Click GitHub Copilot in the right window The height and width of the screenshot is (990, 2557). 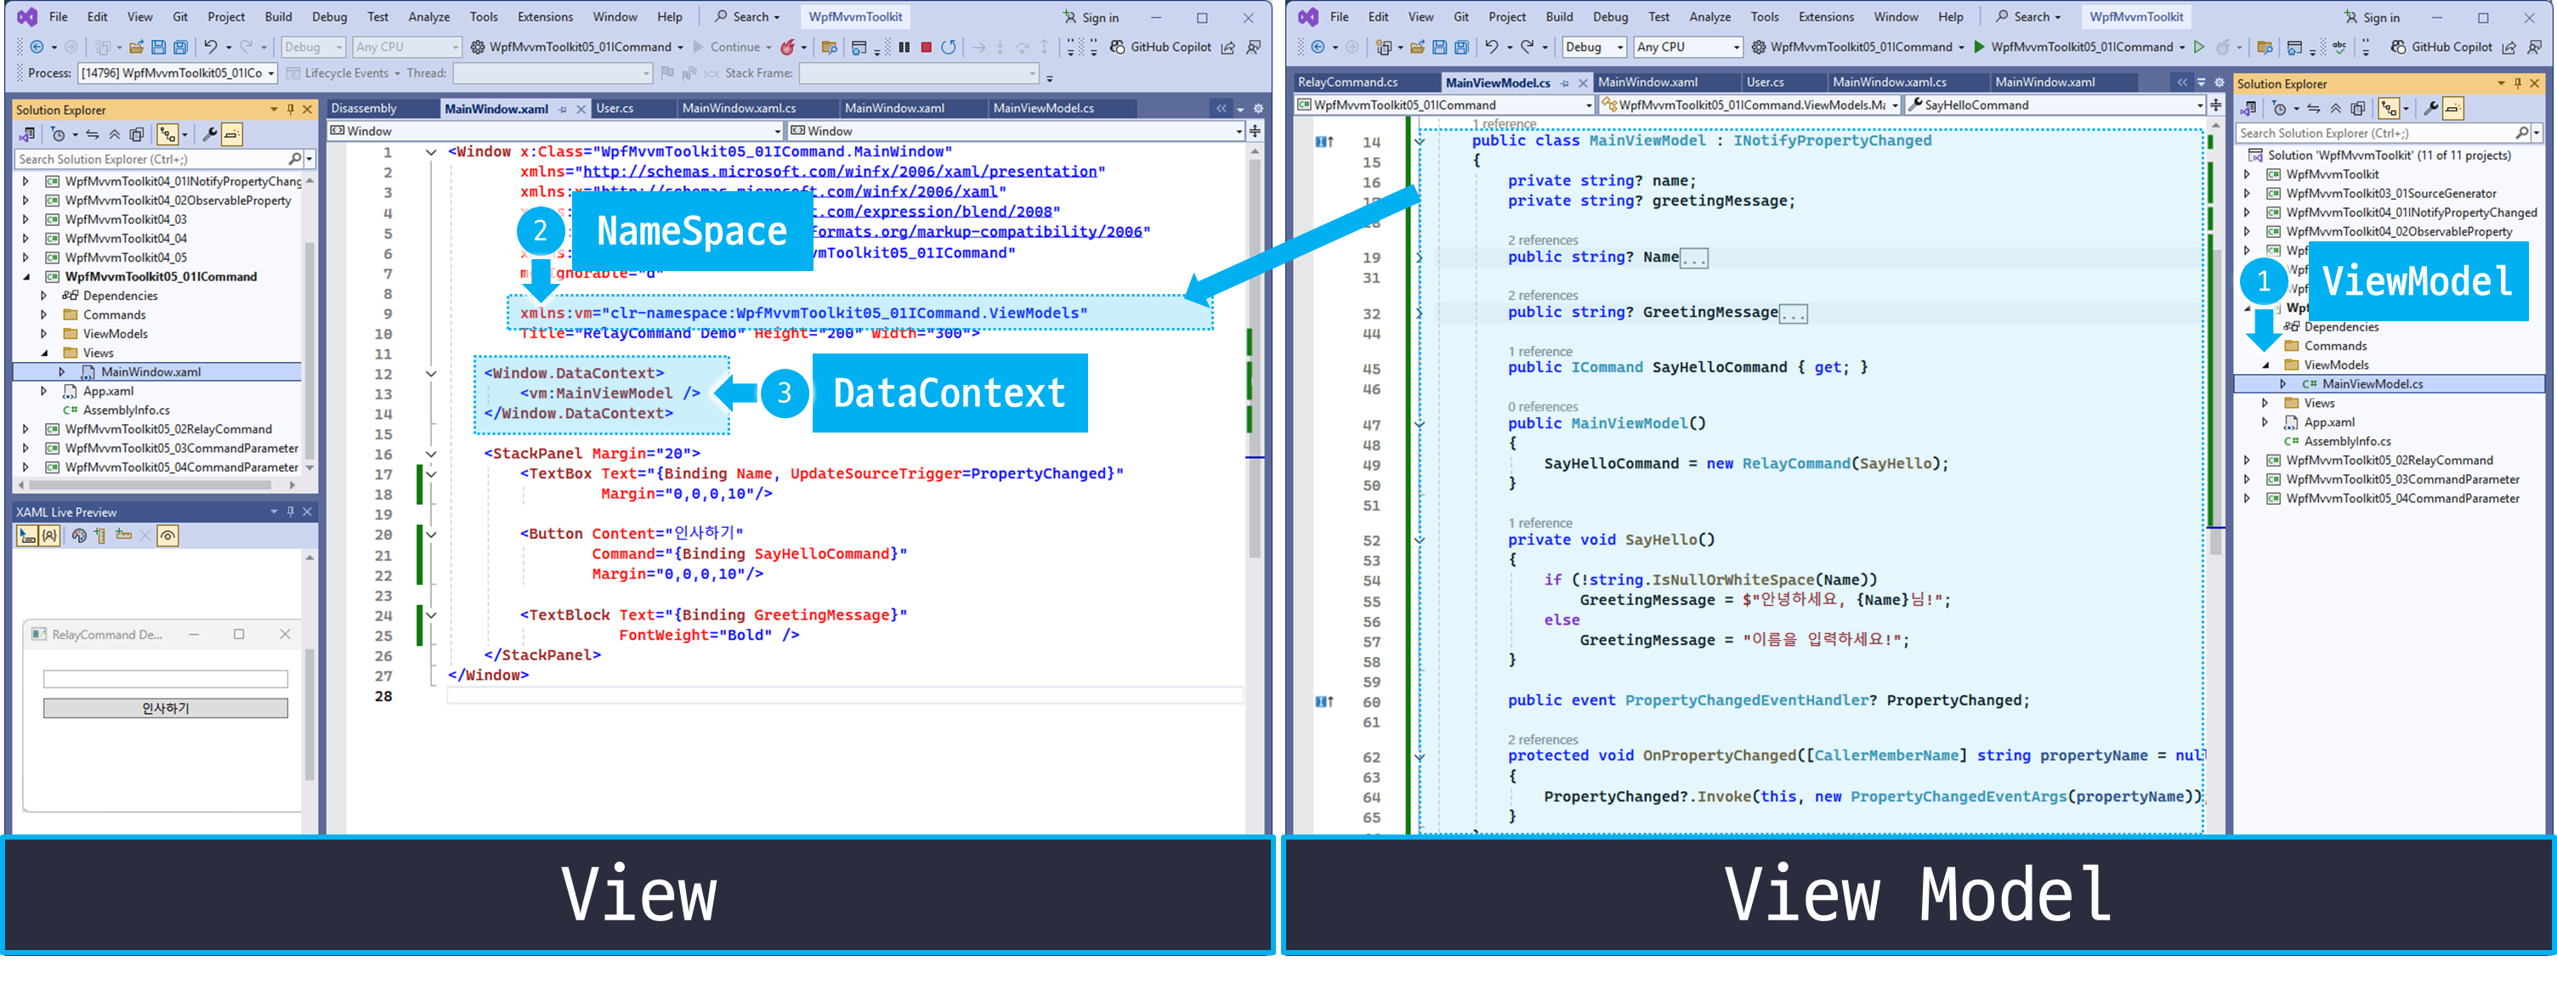[2440, 47]
